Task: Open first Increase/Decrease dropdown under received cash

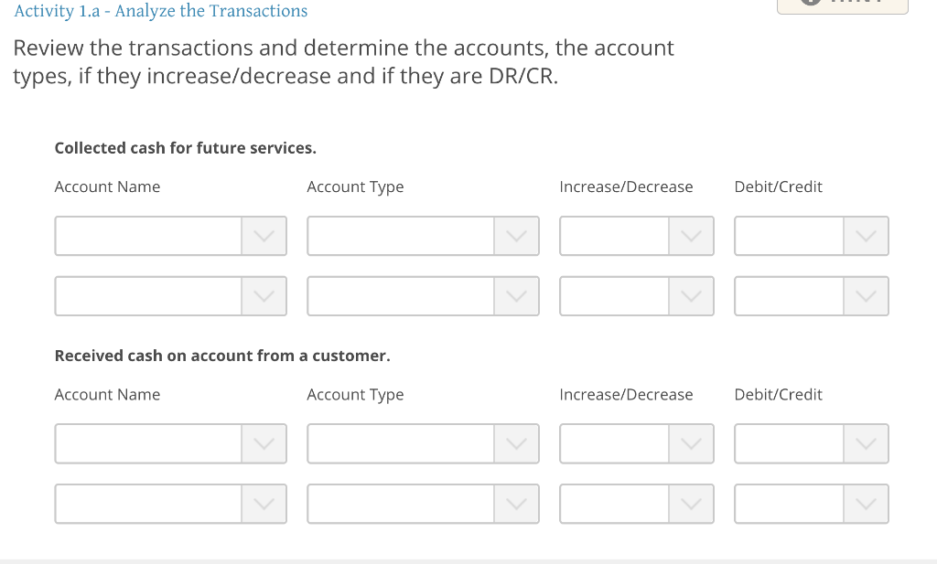Action: click(693, 443)
